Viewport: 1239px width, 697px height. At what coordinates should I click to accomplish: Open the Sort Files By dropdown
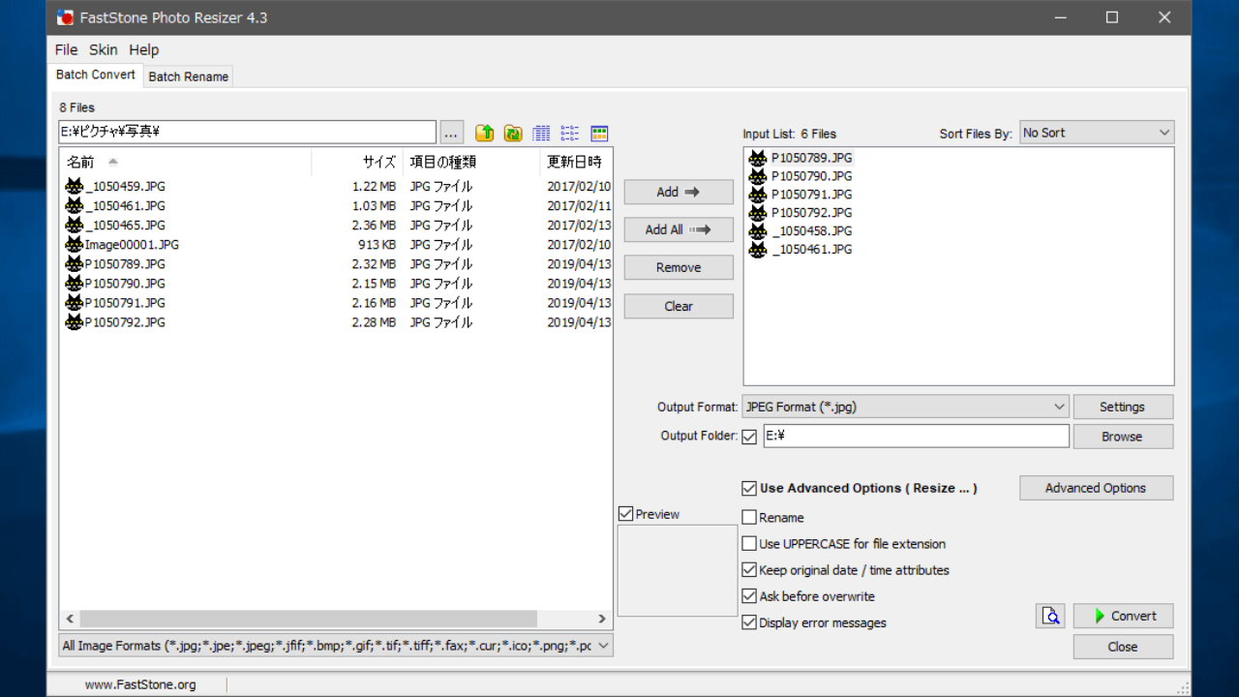pyautogui.click(x=1097, y=133)
